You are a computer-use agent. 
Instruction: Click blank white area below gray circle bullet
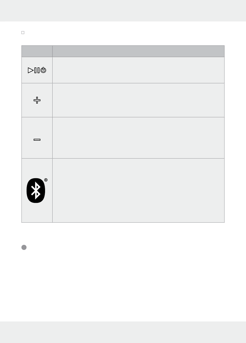coord(123,285)
